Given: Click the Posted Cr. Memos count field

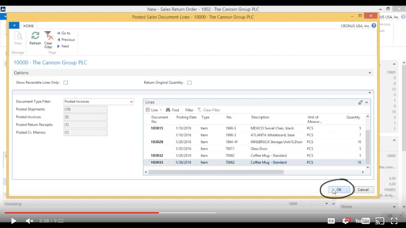Looking at the screenshot, I should [x=85, y=133].
